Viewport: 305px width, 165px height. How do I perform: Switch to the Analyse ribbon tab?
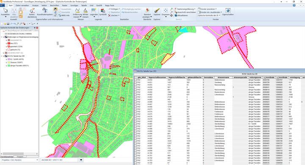(x=35, y=6)
